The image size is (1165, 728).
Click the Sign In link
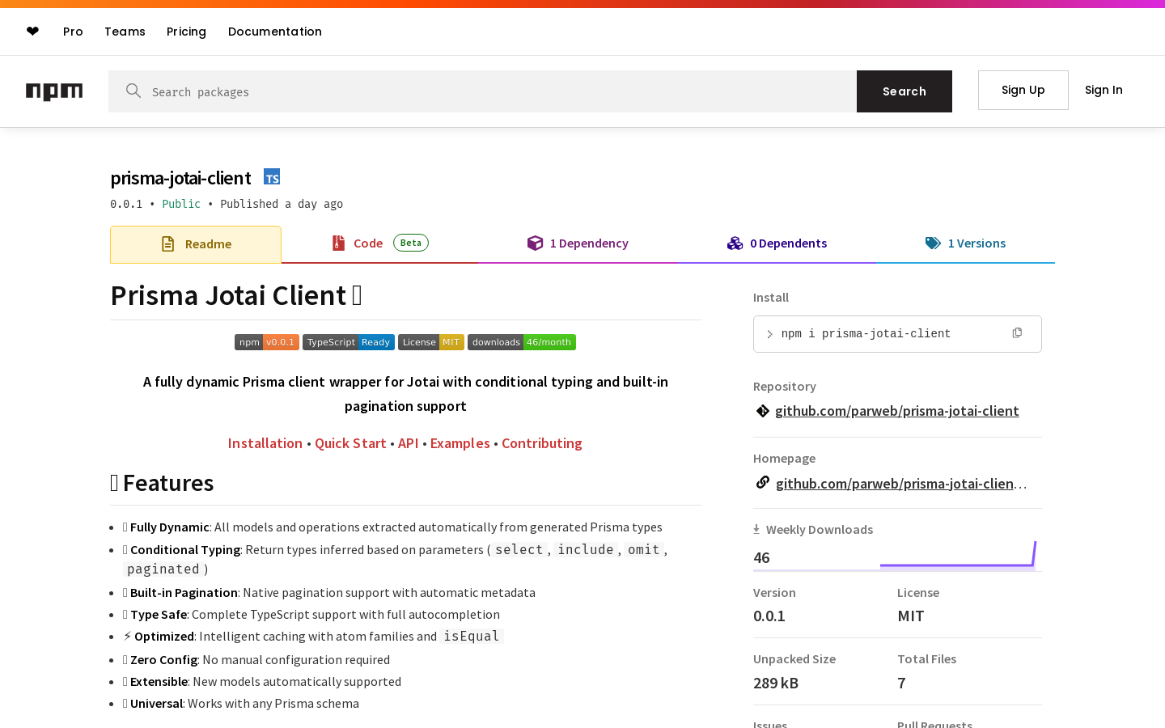pyautogui.click(x=1104, y=90)
